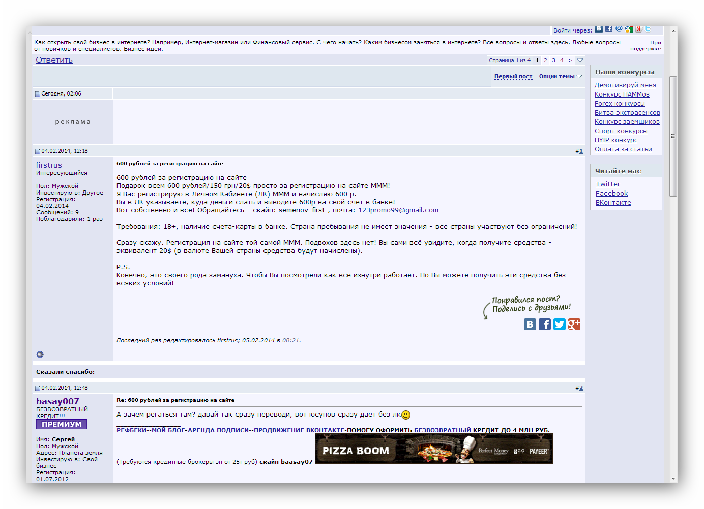Go to next page with > arrow

(x=570, y=60)
